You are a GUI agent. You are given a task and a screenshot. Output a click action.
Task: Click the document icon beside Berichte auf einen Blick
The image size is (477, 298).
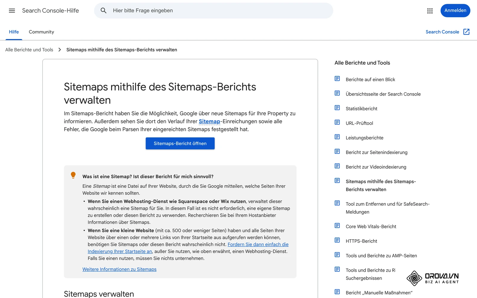click(337, 79)
